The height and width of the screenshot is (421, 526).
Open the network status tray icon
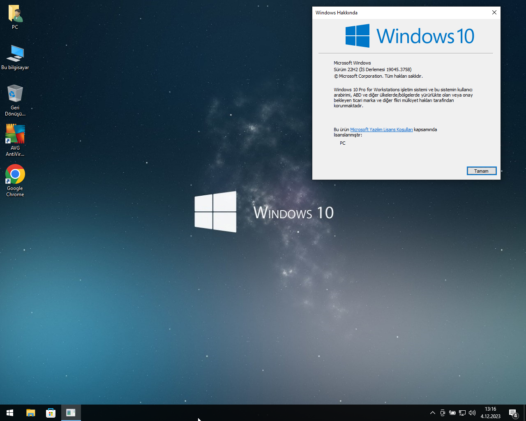point(462,413)
